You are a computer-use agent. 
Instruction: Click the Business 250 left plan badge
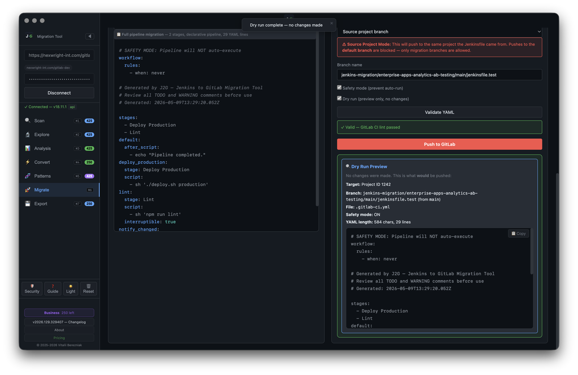point(59,313)
